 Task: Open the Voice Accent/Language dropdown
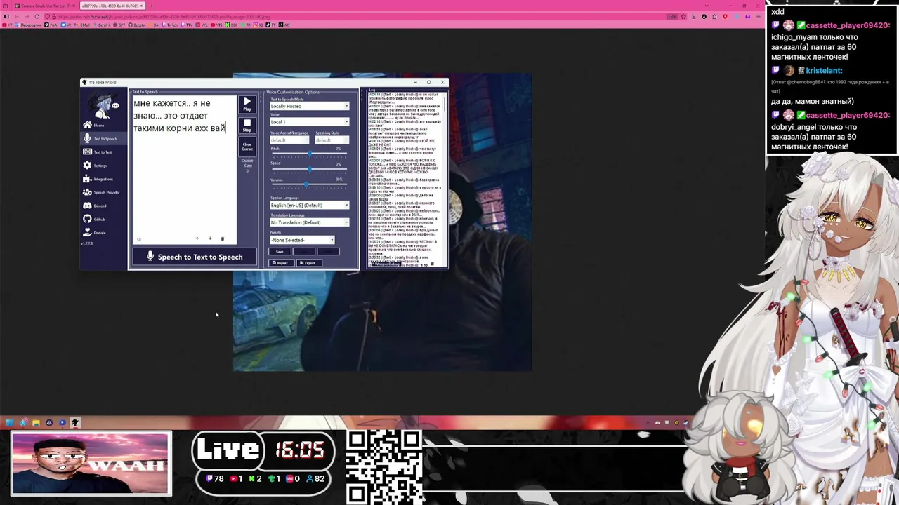pyautogui.click(x=289, y=140)
